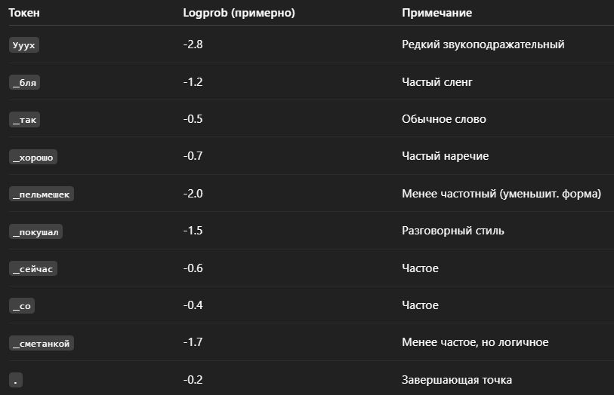
Task: Click the note Редкий звукоподражательный
Action: (483, 44)
